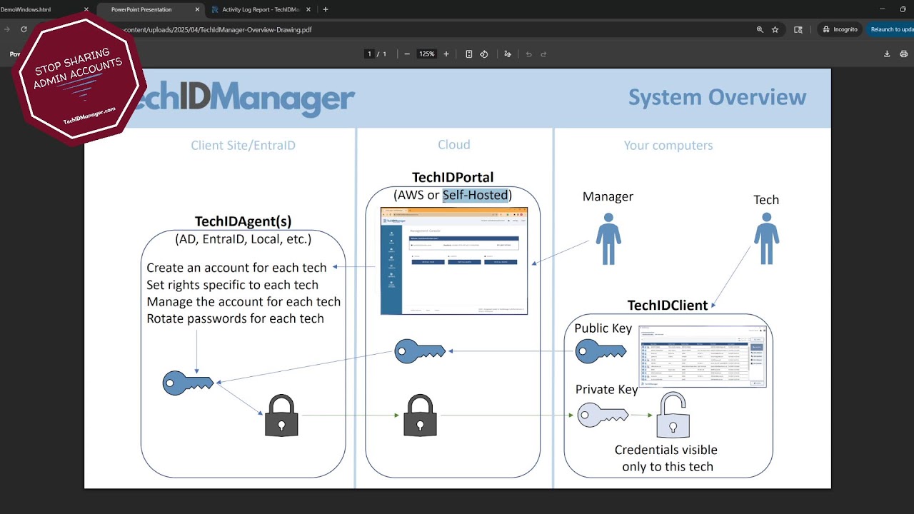Click the fit to page icon
Image resolution: width=914 pixels, height=514 pixels.
[x=469, y=54]
